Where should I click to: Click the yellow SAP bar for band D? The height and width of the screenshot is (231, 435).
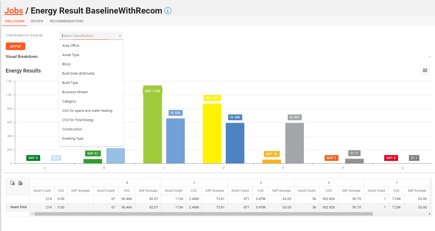pyautogui.click(x=212, y=133)
